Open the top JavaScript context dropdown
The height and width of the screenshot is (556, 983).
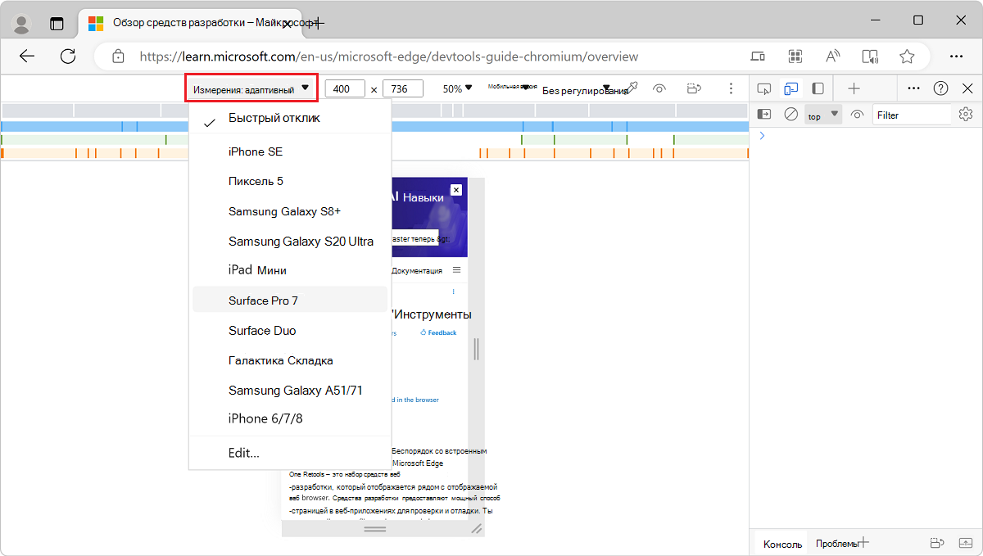tap(823, 115)
